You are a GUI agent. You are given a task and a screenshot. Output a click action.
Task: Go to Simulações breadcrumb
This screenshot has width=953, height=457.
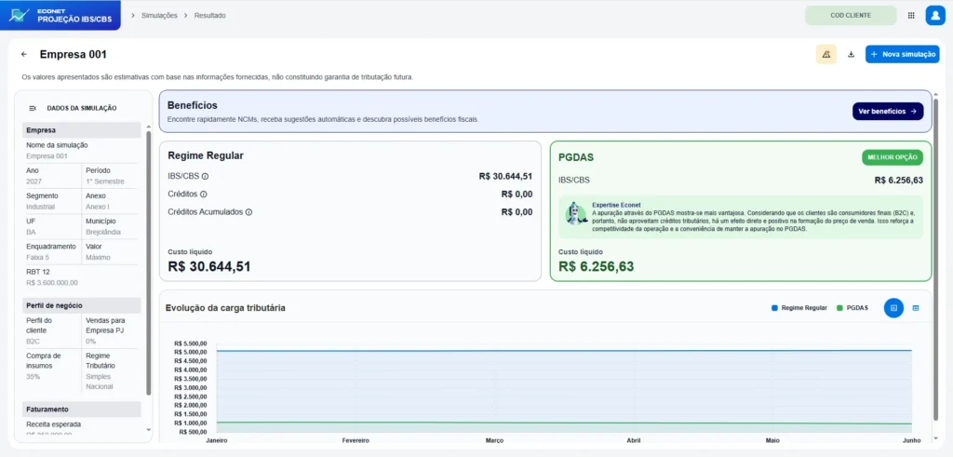(x=159, y=15)
